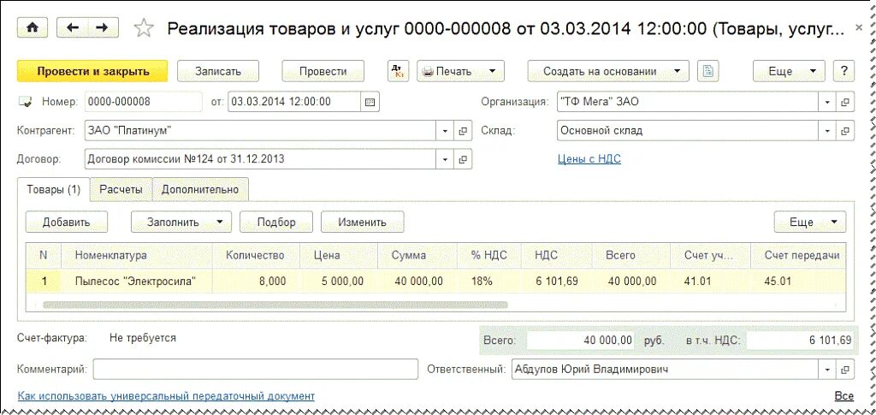The image size is (876, 415).
Task: Select Сумма cell 40 000,00
Action: point(417,281)
